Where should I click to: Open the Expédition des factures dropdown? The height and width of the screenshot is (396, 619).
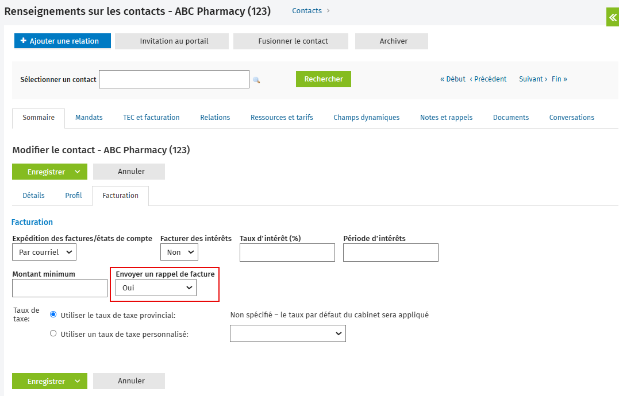tap(44, 252)
